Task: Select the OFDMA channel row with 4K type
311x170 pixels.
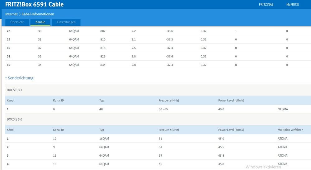Action: [156, 109]
